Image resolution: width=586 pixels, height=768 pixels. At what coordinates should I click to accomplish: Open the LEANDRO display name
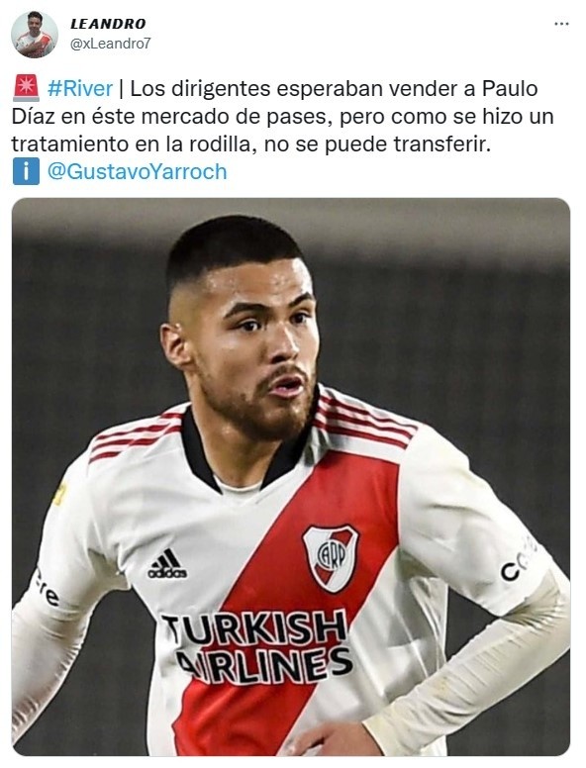108,24
